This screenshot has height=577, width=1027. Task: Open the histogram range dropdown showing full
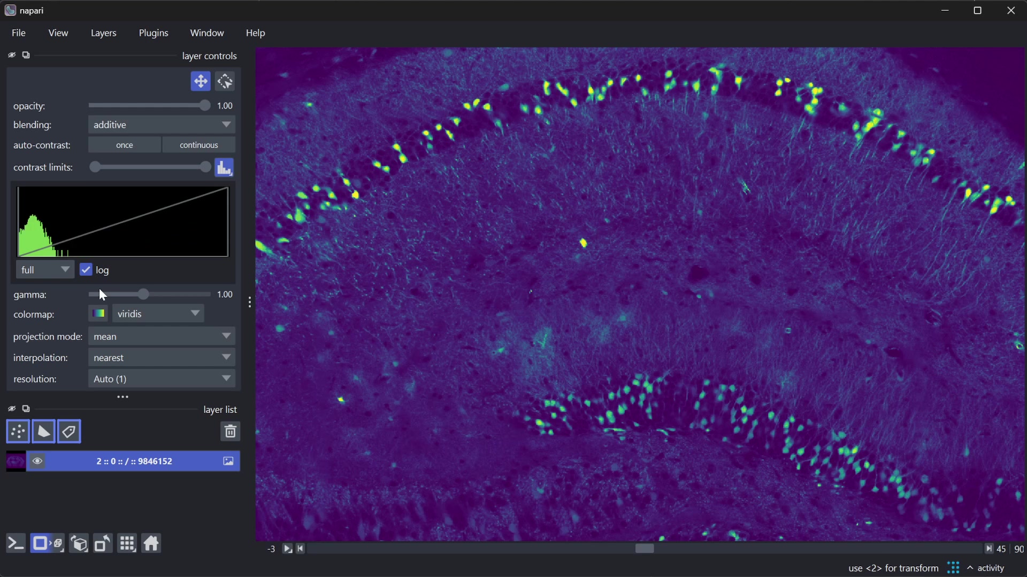click(x=45, y=270)
